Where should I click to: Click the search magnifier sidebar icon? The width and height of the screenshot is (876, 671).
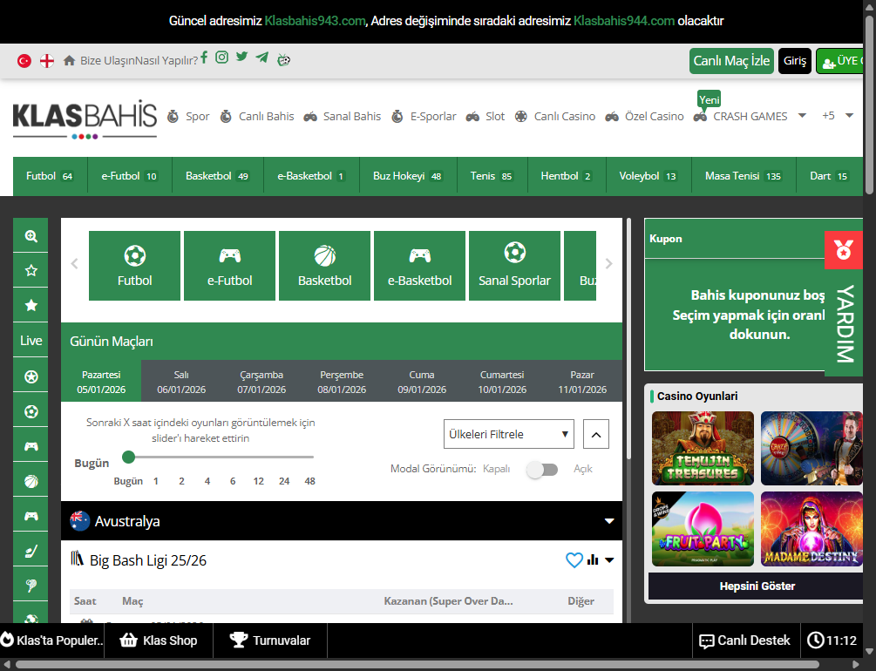(31, 236)
